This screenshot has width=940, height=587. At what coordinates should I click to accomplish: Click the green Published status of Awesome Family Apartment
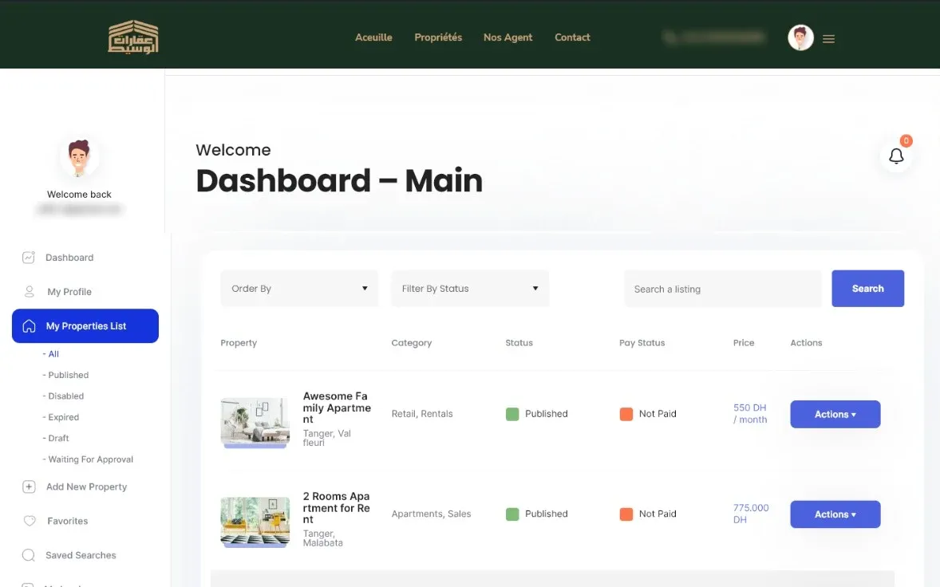coord(536,414)
